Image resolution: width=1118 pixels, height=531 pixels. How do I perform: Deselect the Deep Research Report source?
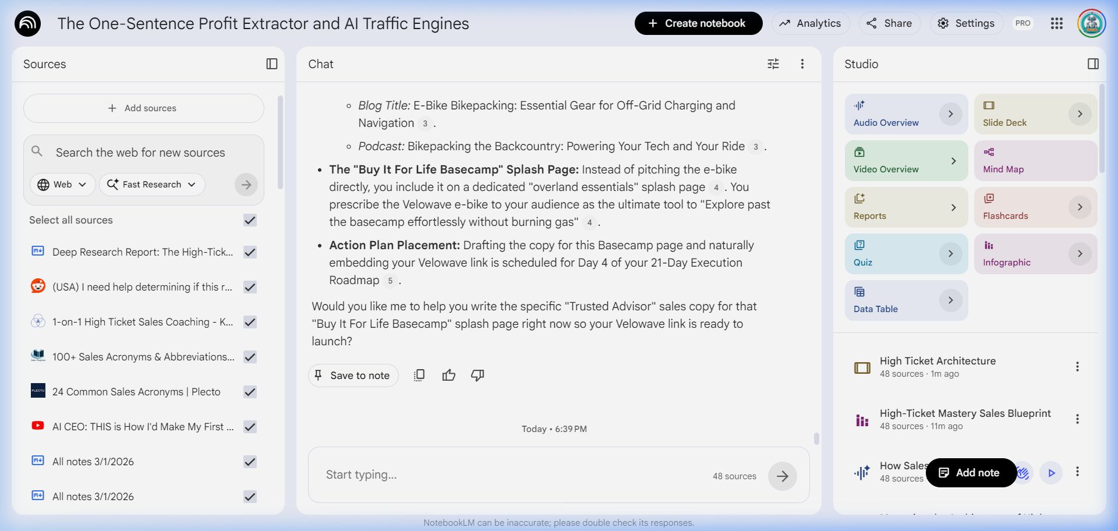click(250, 252)
